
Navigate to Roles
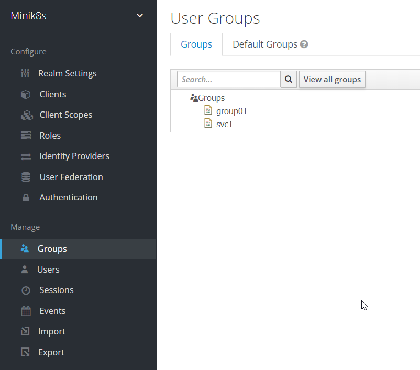point(50,136)
